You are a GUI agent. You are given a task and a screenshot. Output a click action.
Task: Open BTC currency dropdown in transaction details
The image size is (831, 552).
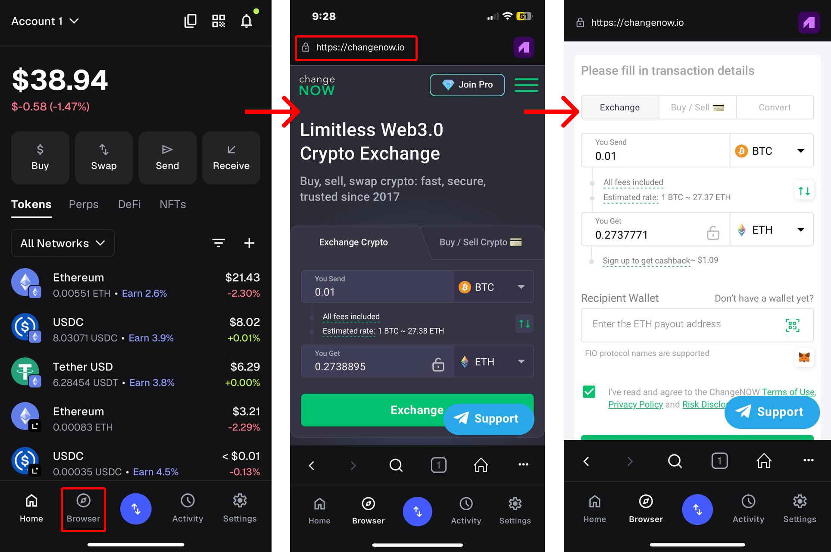click(772, 151)
